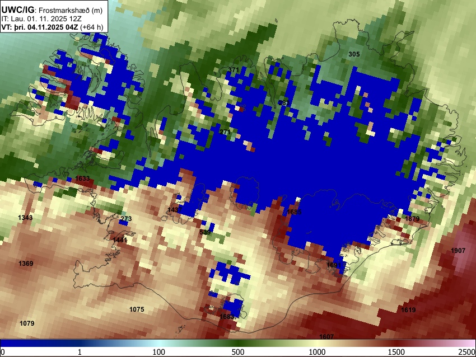Click the map value 1691
The width and height of the screenshot is (476, 357).
pos(334,265)
